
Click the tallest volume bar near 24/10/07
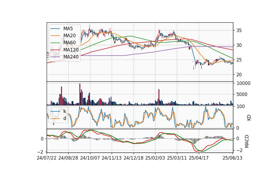coord(80,94)
